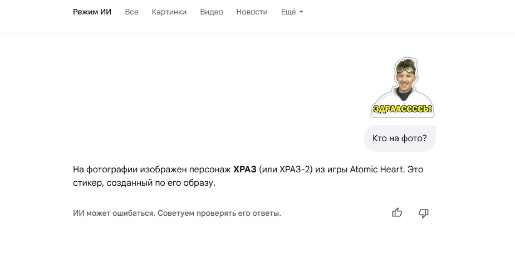The width and height of the screenshot is (515, 273).
Task: Click the Atomic Heart game title text
Action: tap(376, 169)
